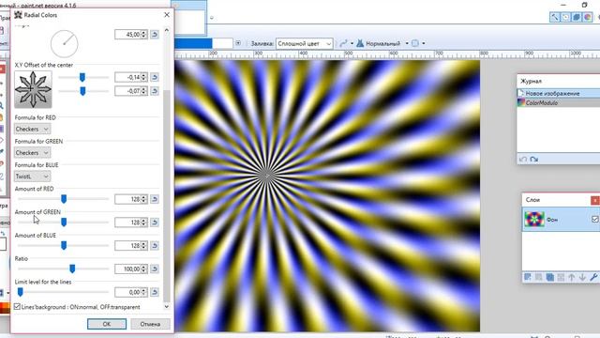Click the image thumbnail tab at top

point(188,18)
